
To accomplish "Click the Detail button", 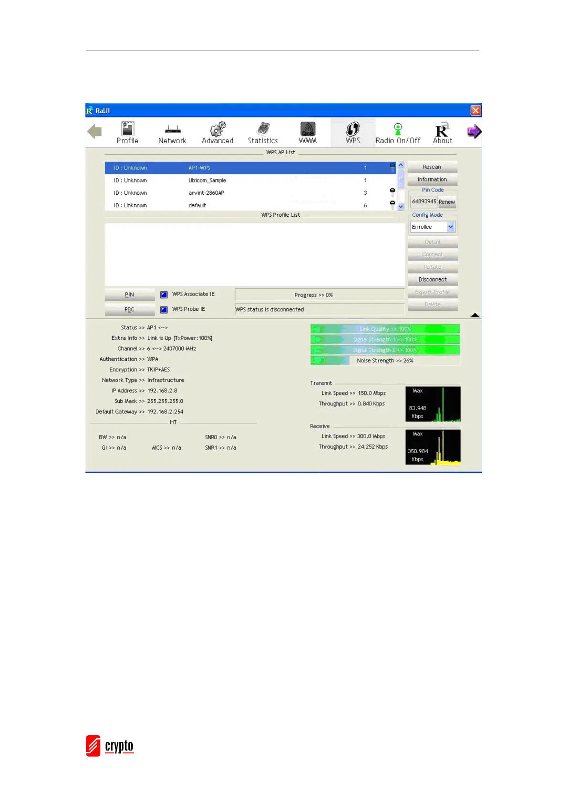I will click(x=432, y=242).
